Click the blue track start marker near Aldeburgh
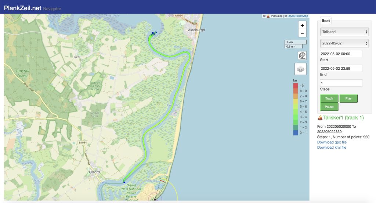The height and width of the screenshot is (203, 376). [x=154, y=33]
